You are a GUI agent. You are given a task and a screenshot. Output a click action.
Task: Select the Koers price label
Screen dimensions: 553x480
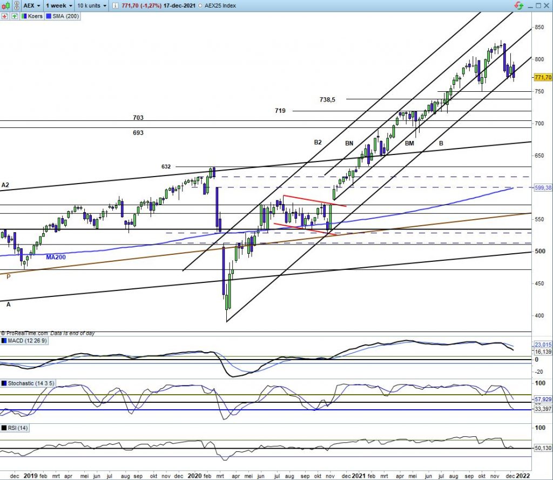coord(36,16)
